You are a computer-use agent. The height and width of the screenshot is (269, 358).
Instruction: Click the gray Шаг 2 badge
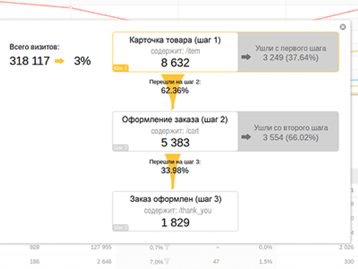[x=120, y=148]
